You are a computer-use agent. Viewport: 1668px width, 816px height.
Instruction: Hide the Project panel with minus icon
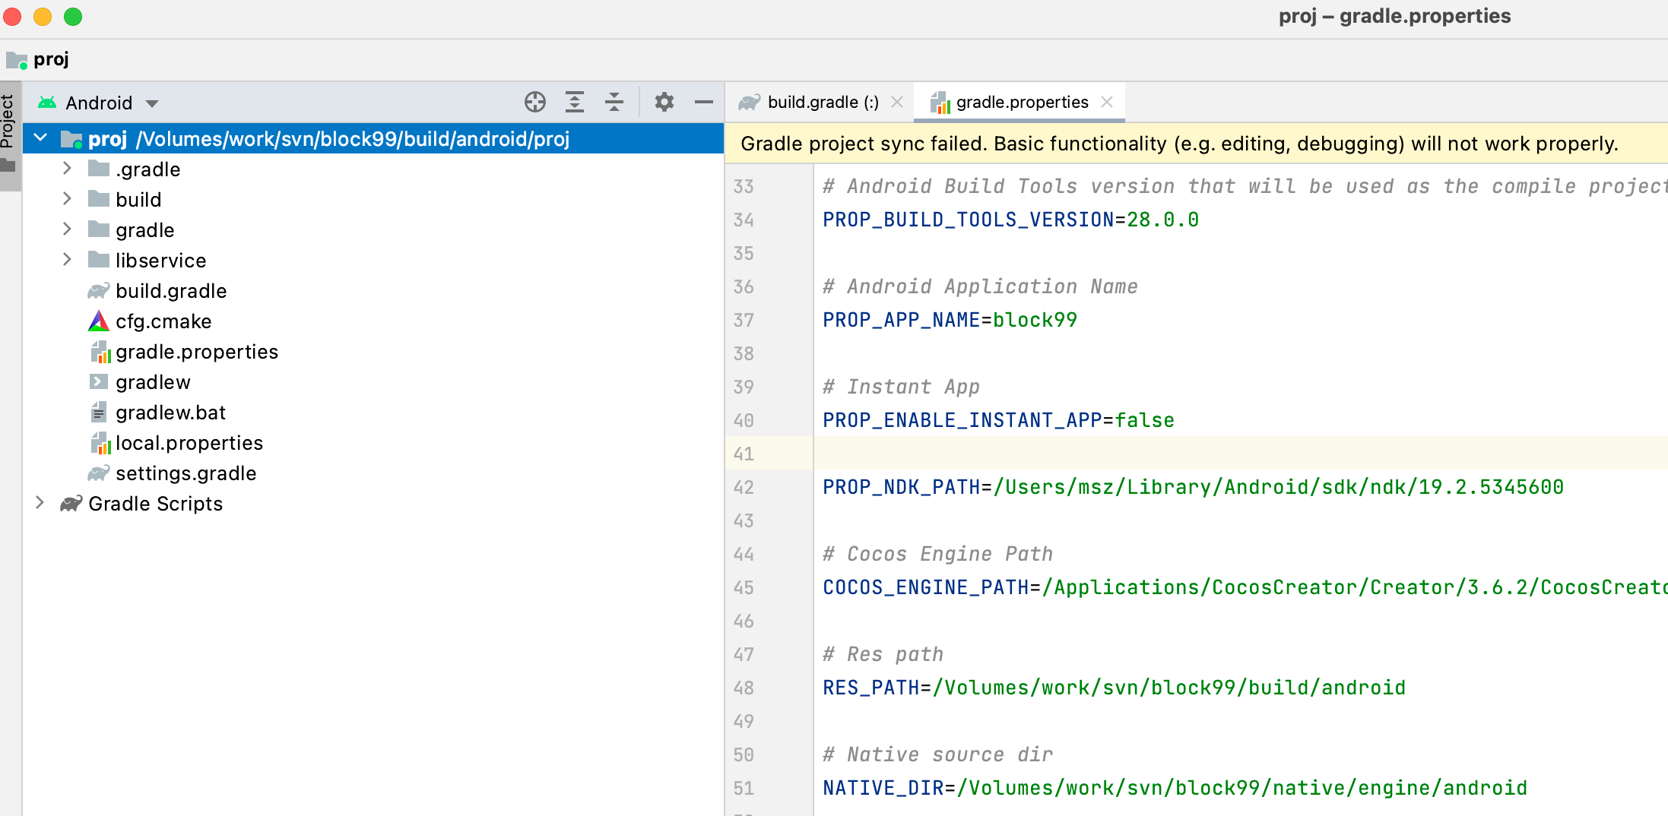pos(704,102)
